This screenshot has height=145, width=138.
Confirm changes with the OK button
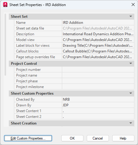pos(72,138)
